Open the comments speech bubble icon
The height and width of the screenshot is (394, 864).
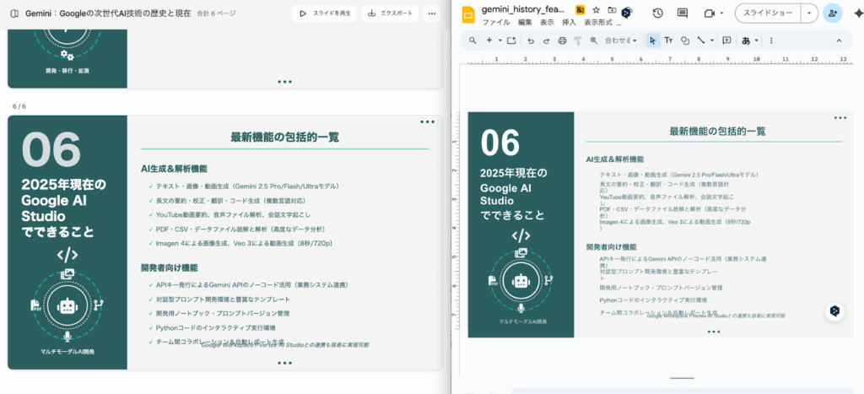(x=682, y=13)
